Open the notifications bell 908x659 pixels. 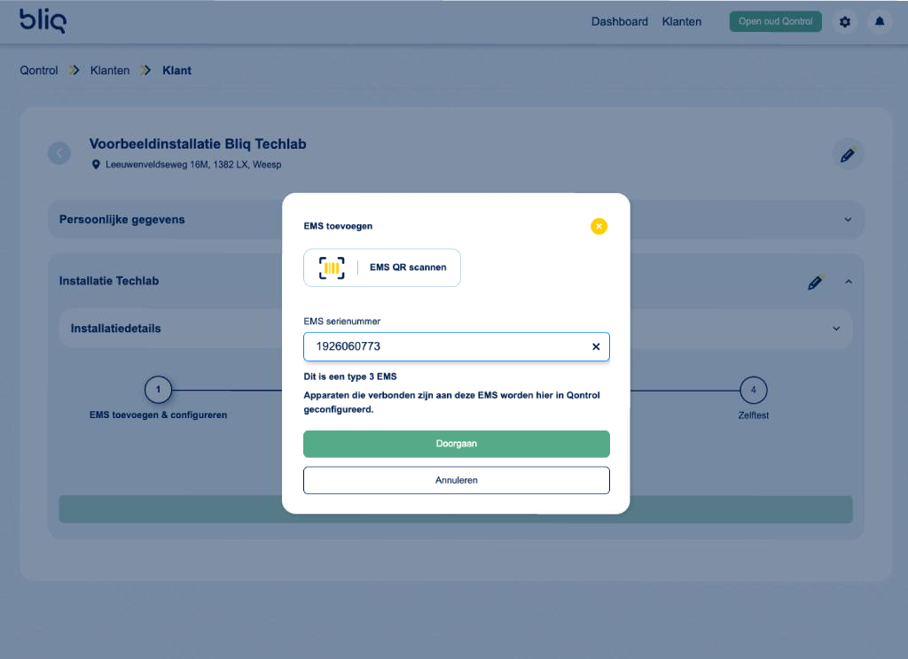[x=880, y=21]
